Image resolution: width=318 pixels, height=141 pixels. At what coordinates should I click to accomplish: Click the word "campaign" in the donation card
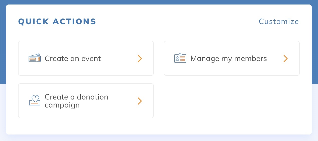tap(62, 105)
